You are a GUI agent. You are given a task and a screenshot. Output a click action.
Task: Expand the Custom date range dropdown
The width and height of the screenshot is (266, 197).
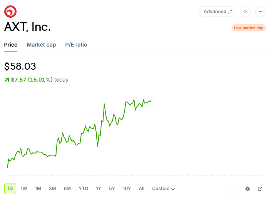point(163,189)
